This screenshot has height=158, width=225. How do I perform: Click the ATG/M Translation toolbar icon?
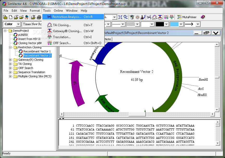(x=172, y=17)
